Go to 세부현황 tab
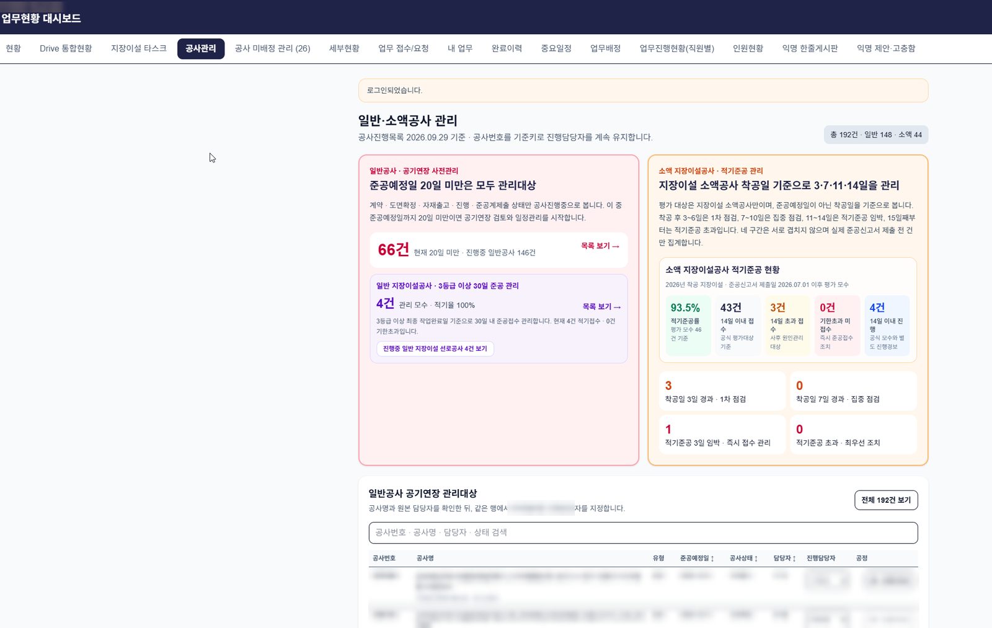 [x=344, y=48]
